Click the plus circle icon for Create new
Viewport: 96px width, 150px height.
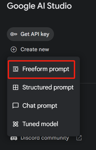[x=14, y=49]
